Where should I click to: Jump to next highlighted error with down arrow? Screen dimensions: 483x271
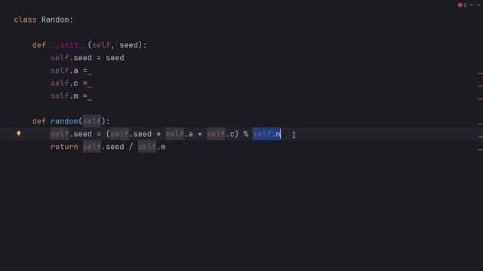tap(478, 5)
